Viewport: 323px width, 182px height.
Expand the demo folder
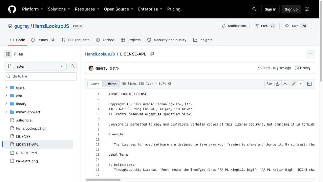(6, 88)
